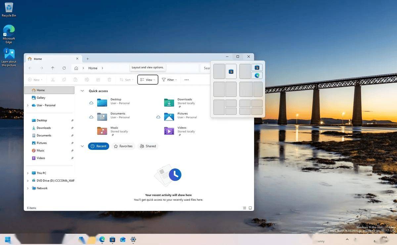This screenshot has width=397, height=245.
Task: Switch to the Shared pill
Action: 148,146
